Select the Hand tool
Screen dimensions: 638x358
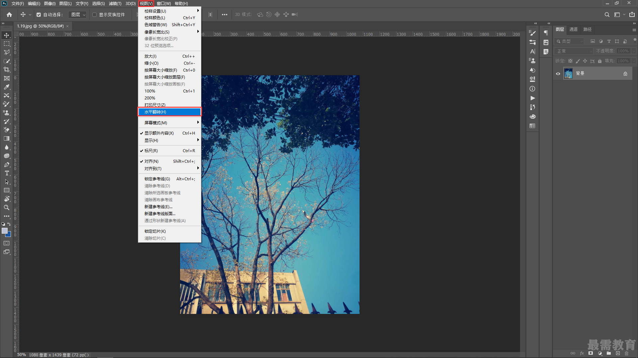click(7, 199)
